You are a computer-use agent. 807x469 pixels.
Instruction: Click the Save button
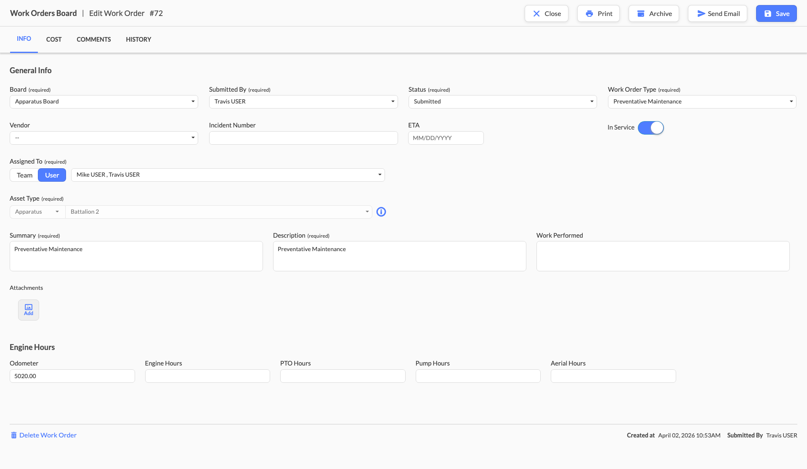[x=776, y=13]
